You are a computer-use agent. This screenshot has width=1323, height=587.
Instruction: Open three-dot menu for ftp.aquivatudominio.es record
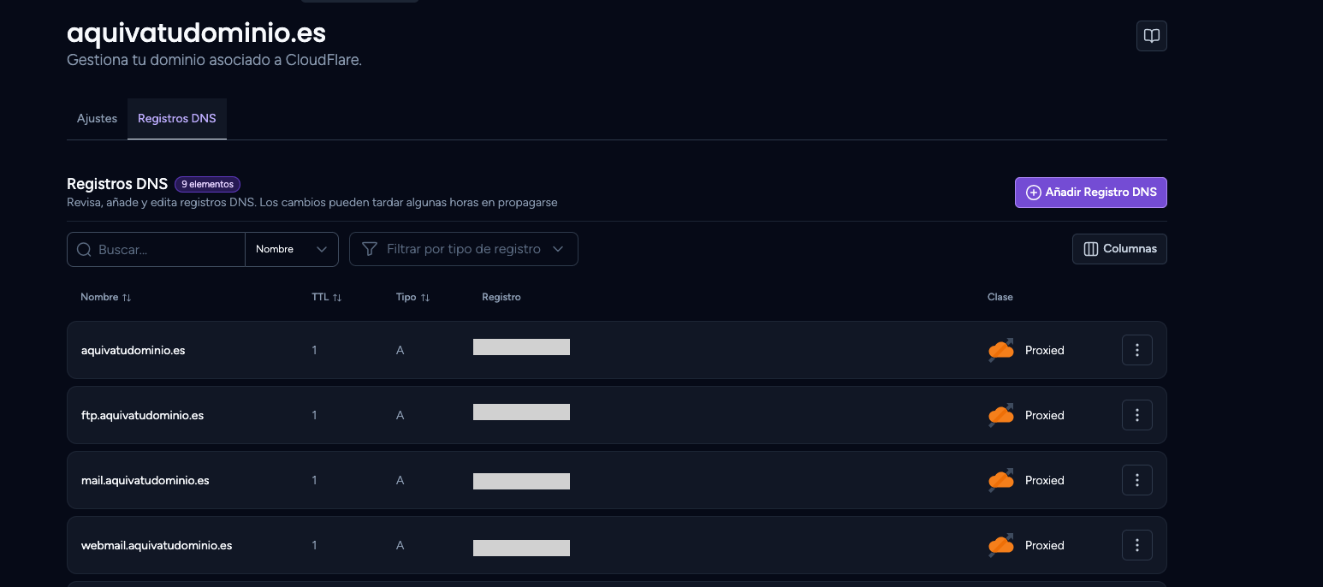[x=1136, y=415]
